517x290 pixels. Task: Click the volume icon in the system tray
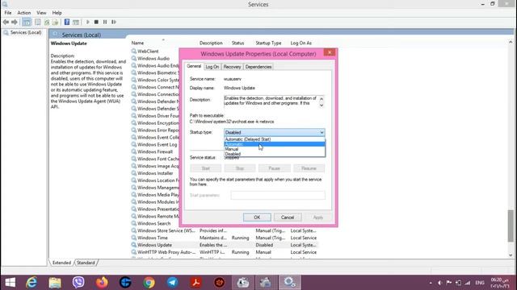click(x=439, y=283)
